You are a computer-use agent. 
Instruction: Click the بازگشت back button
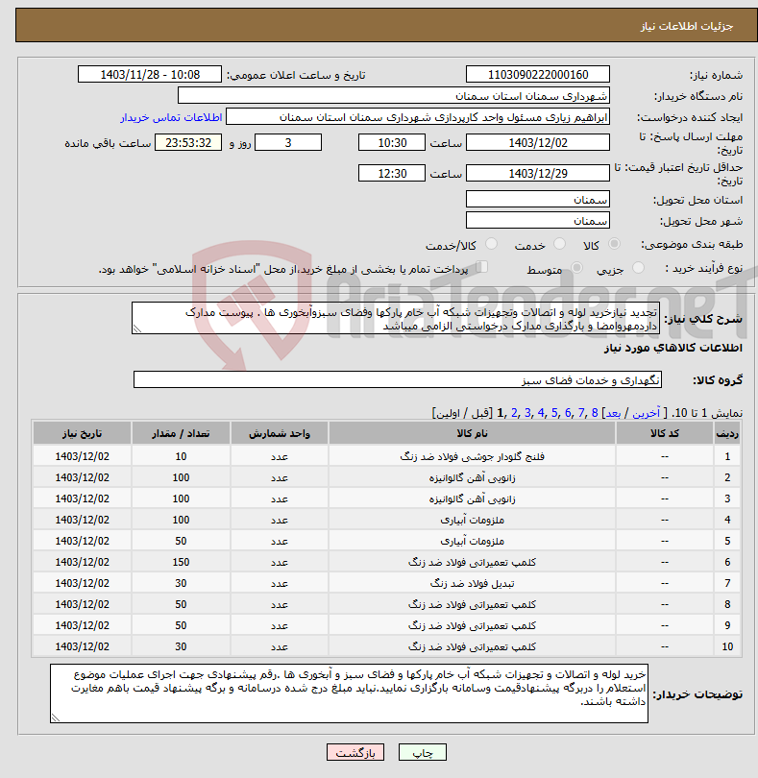355,752
